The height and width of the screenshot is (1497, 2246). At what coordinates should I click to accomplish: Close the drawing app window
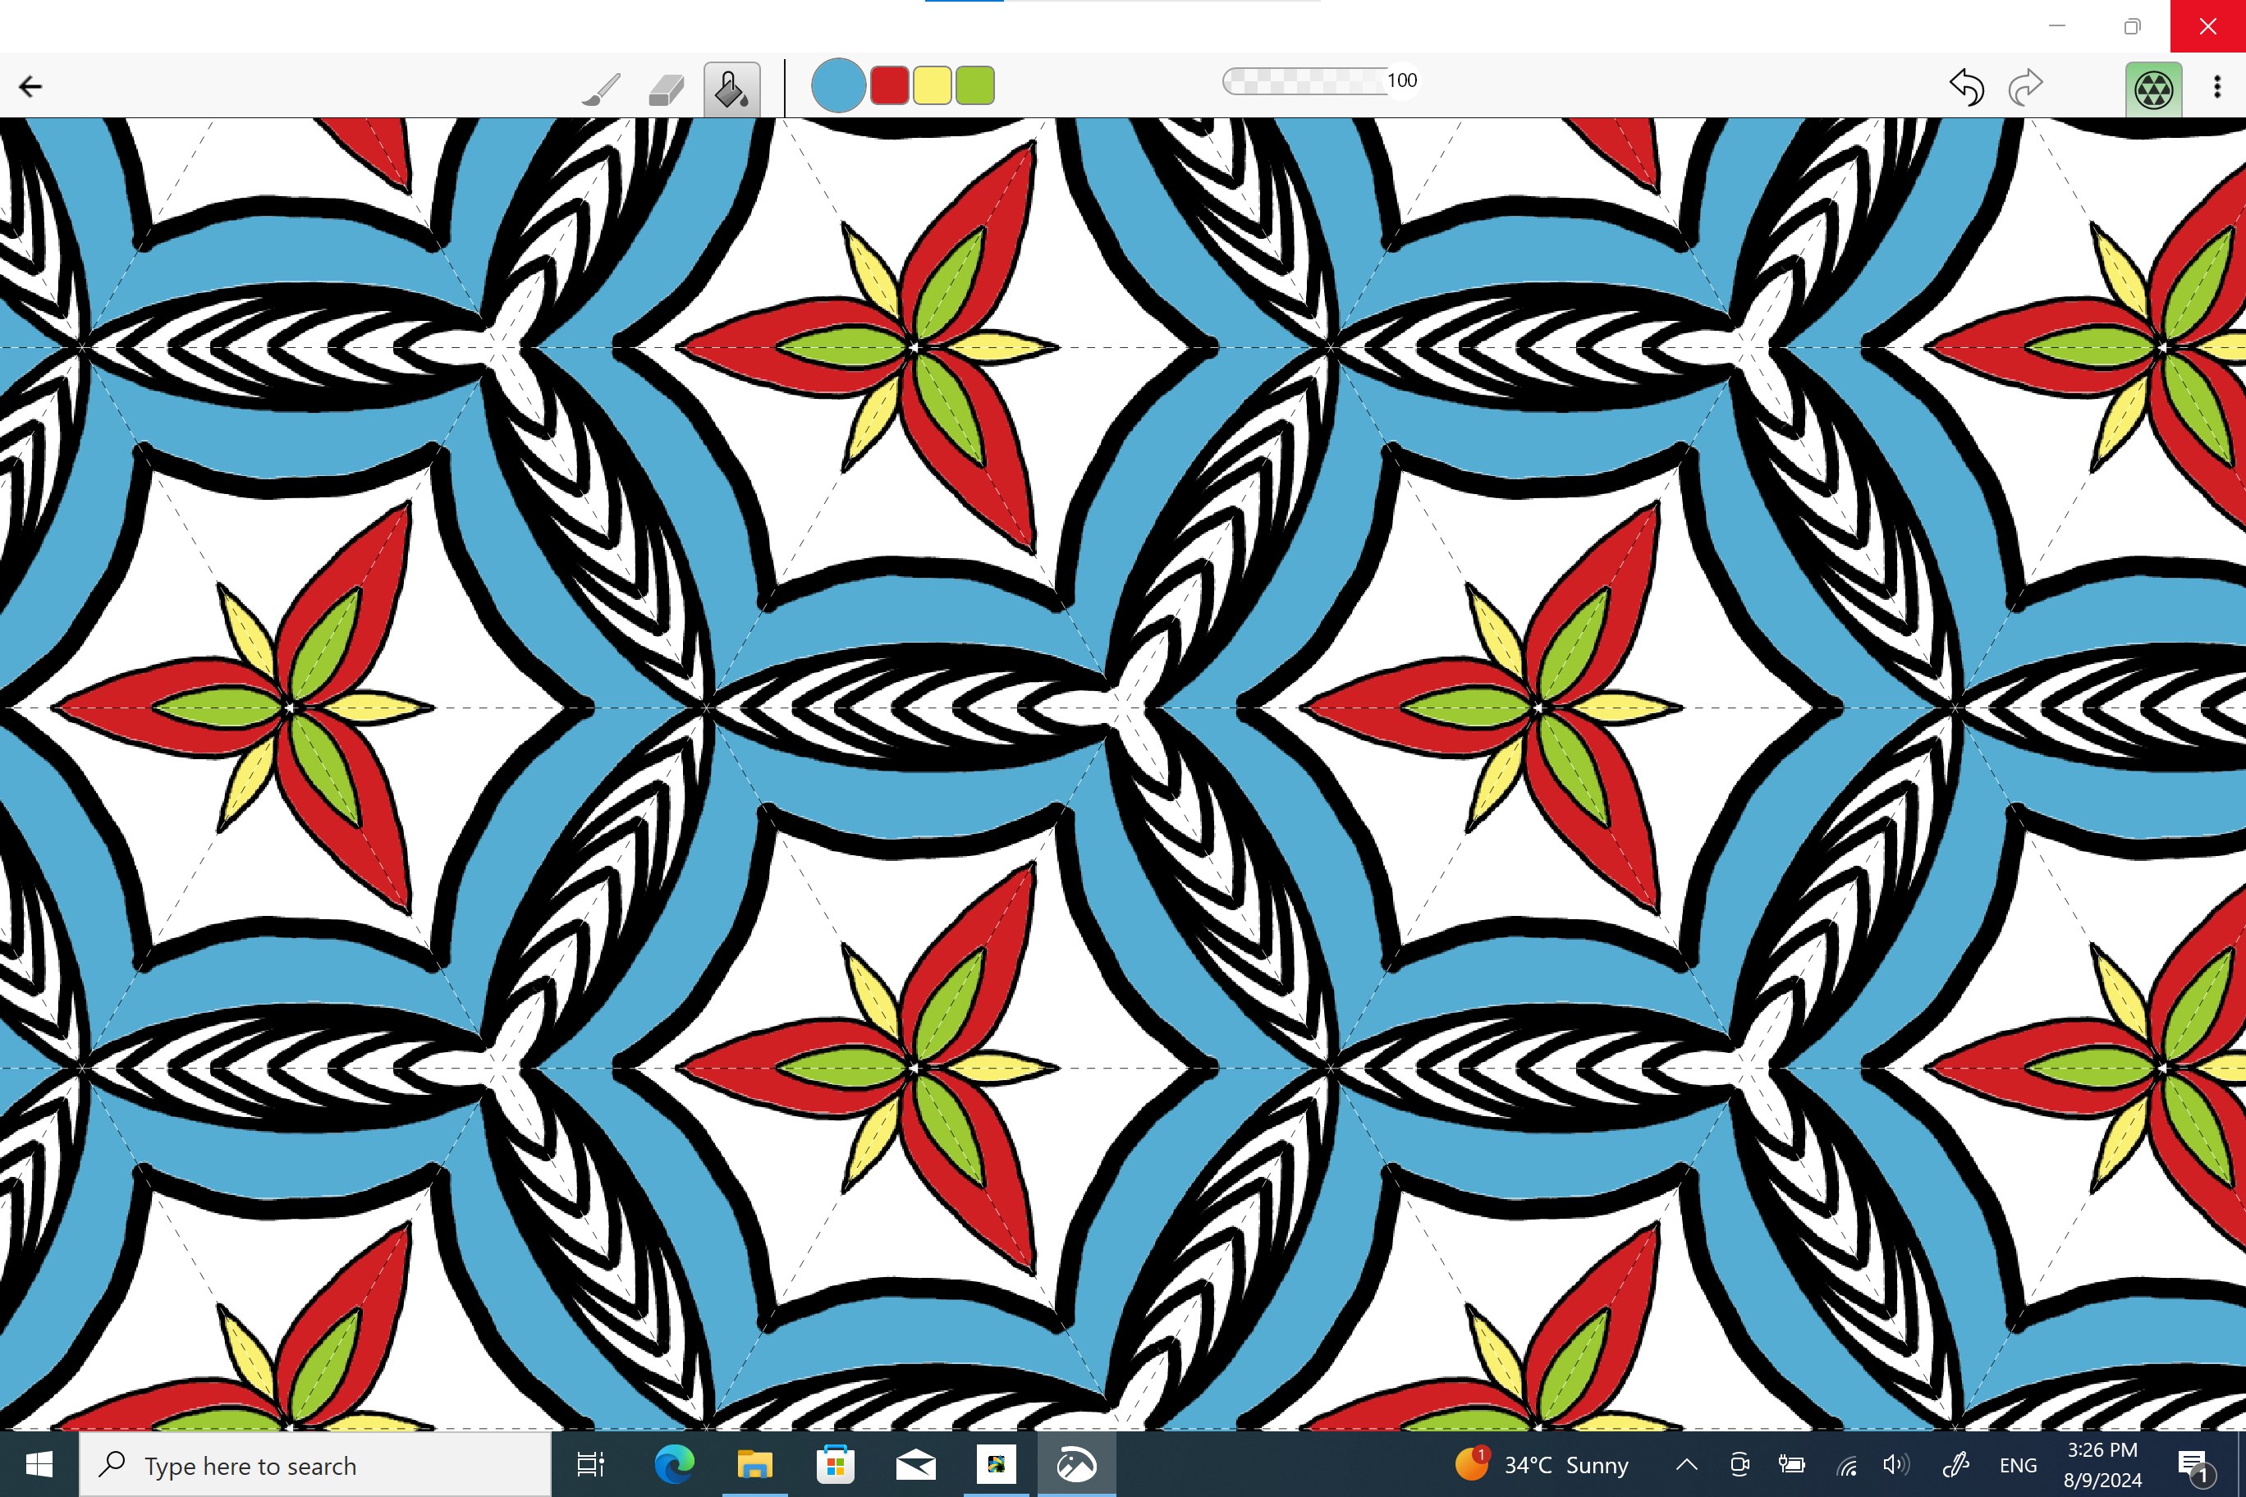click(x=2207, y=25)
